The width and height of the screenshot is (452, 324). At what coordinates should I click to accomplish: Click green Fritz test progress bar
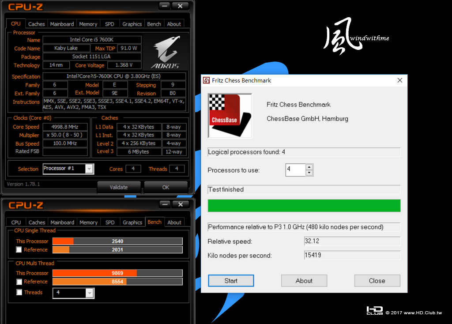coord(304,206)
